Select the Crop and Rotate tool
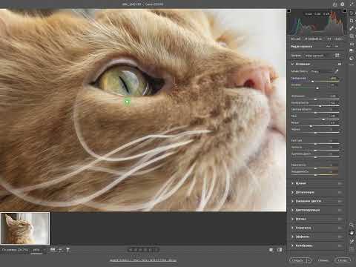Screen dimensions: 356x267 pyautogui.click(x=352, y=21)
